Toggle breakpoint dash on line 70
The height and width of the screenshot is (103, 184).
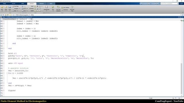pyautogui.click(x=4, y=90)
